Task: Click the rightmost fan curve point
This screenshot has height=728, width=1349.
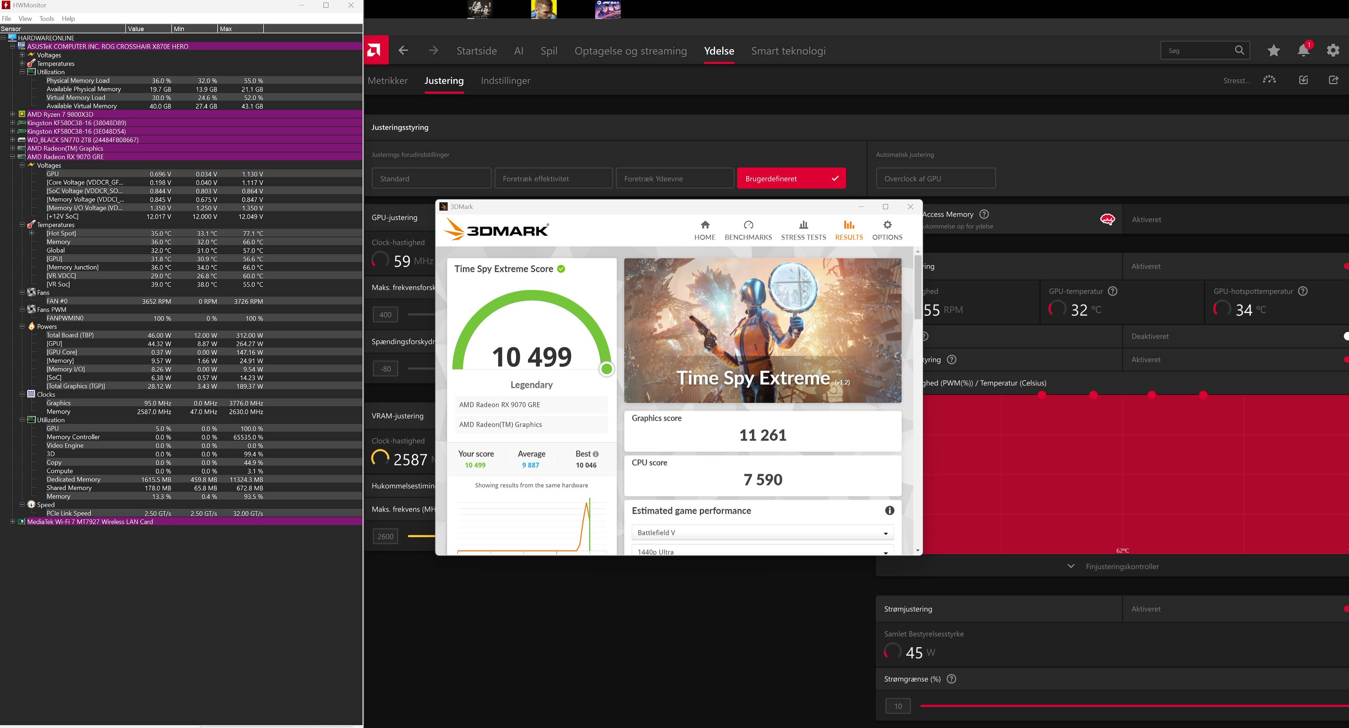Action: point(1203,395)
